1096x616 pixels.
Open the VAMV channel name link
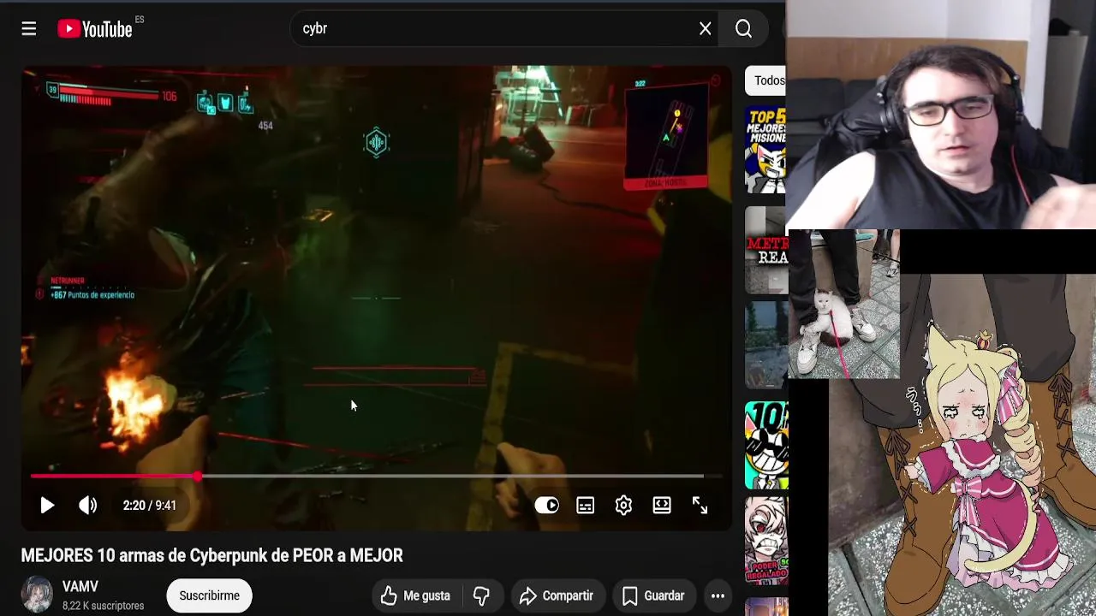(x=80, y=587)
